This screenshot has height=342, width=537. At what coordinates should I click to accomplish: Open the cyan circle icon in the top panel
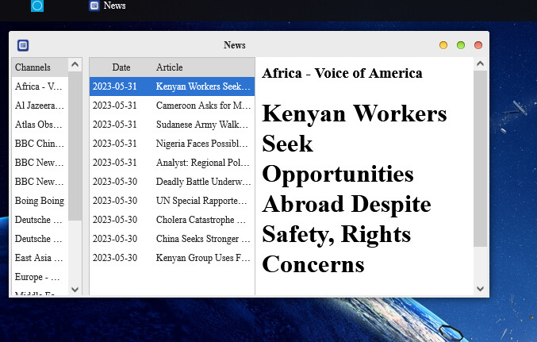tap(37, 6)
